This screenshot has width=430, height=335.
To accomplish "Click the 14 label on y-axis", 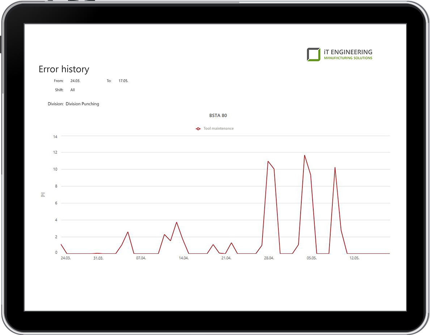I will [x=55, y=136].
